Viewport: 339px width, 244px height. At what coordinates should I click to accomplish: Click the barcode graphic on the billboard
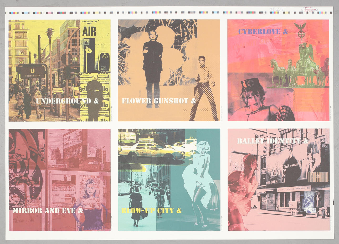(x=318, y=177)
